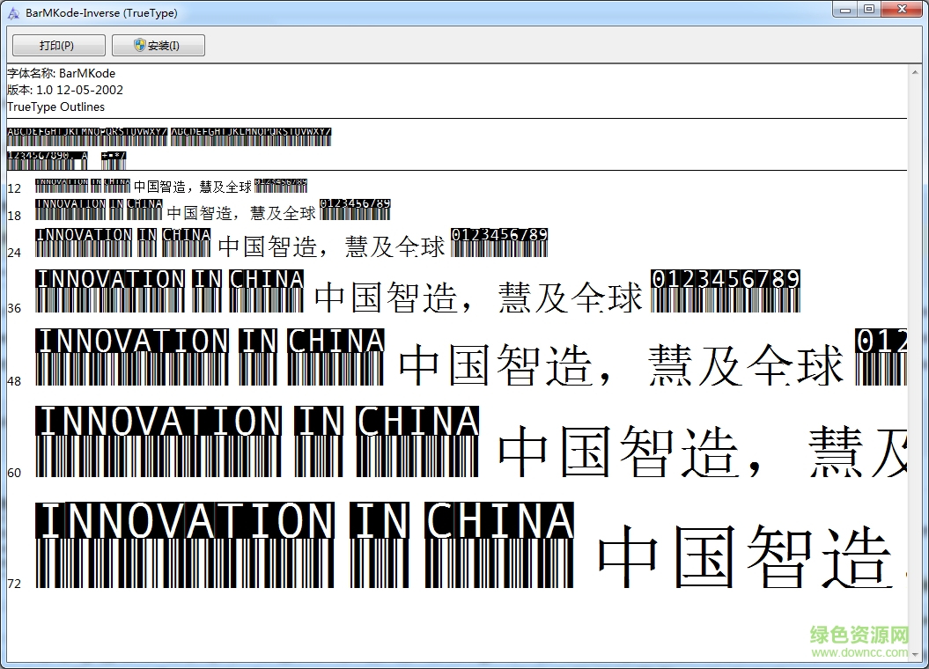Click the 打印(P) print button

coord(57,45)
